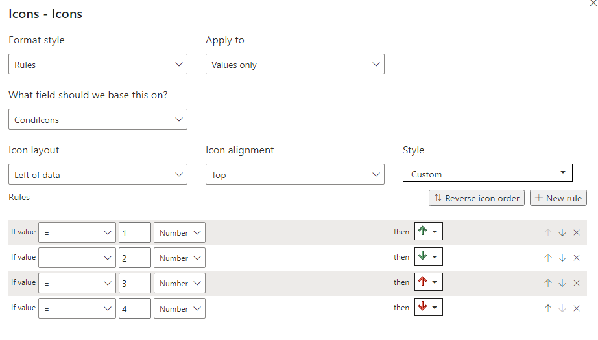Screen dimensions: 598x340
Task: Open the CondiIcons field dropdown
Action: point(98,120)
